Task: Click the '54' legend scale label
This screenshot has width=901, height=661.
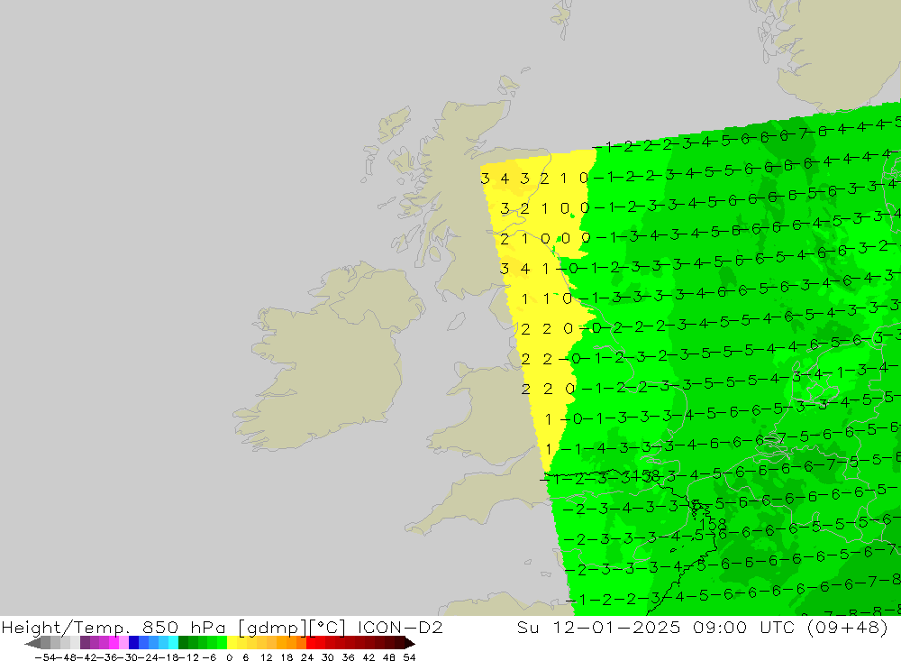Action: point(409,657)
